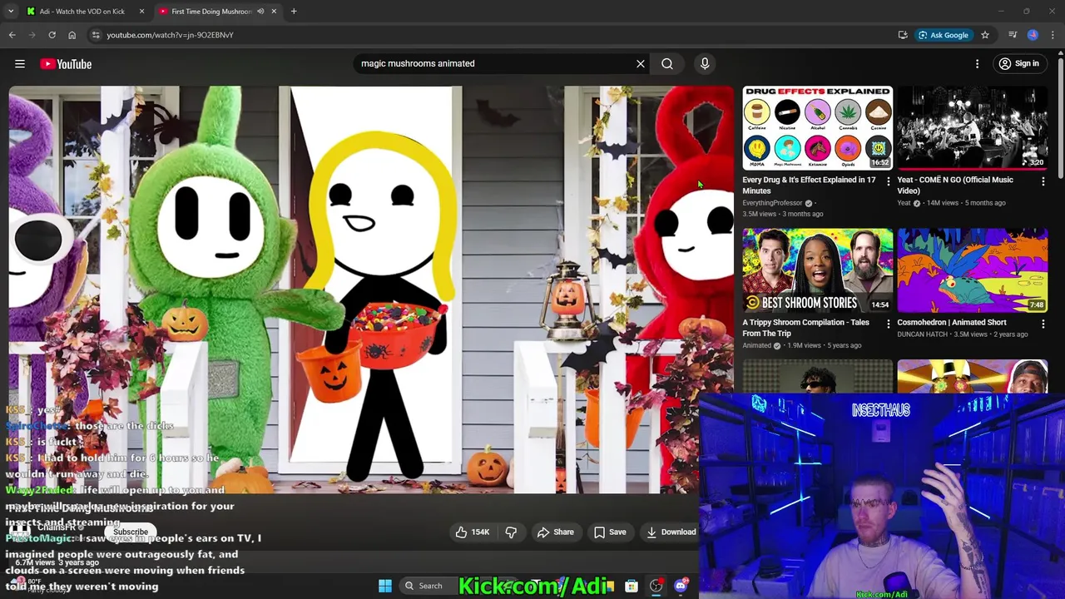Image resolution: width=1065 pixels, height=599 pixels.
Task: Open A Trippy Shroom Compilation title link
Action: (805, 328)
